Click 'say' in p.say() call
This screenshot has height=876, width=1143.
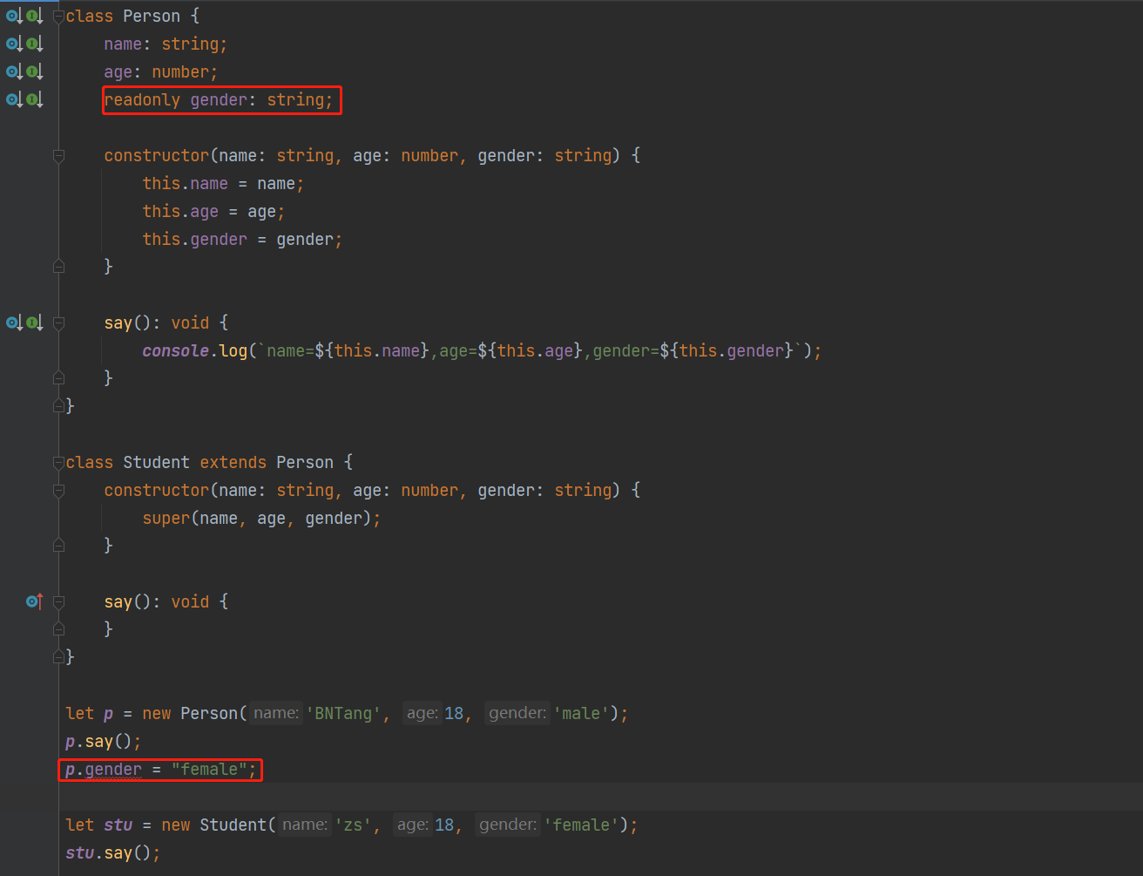(x=99, y=741)
